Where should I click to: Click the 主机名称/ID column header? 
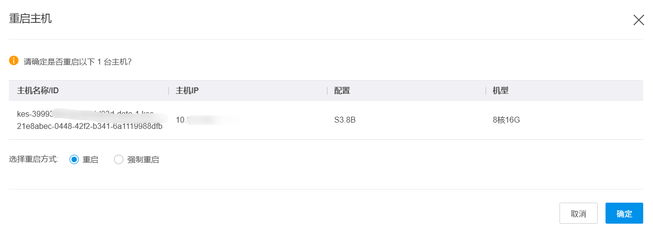tap(38, 90)
